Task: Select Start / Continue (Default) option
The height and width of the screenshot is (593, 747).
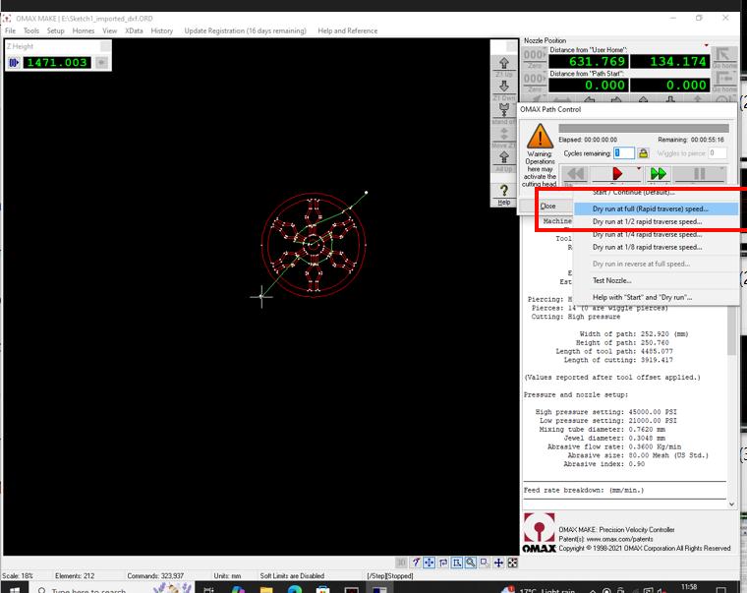Action: click(657, 193)
